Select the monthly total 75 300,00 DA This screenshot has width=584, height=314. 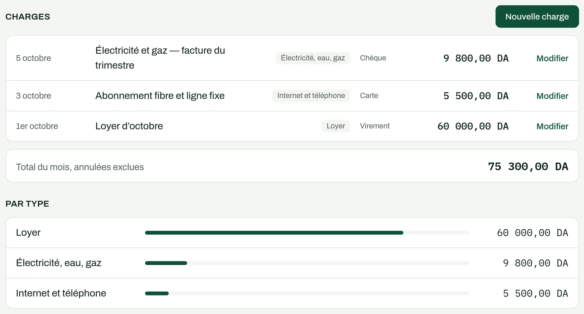click(x=528, y=167)
